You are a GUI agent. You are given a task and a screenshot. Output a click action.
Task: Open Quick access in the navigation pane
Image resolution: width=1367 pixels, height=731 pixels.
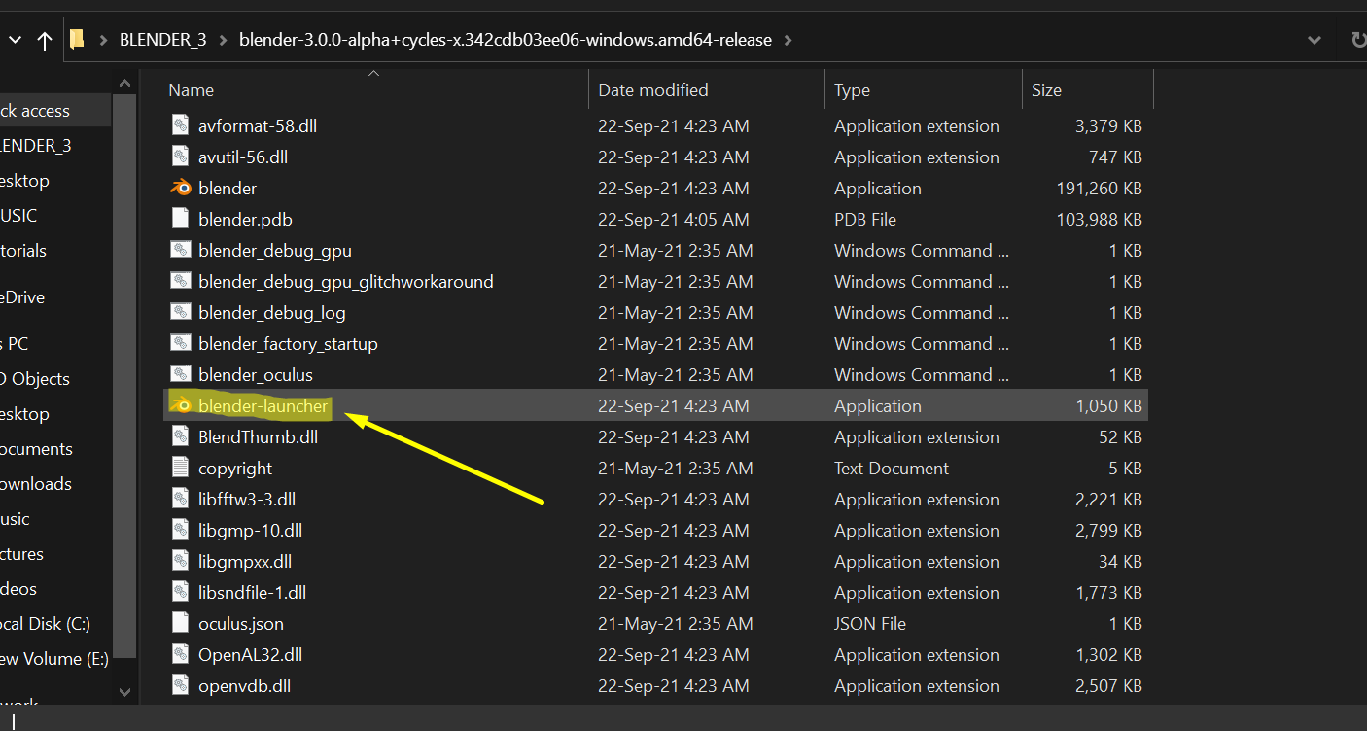click(55, 111)
